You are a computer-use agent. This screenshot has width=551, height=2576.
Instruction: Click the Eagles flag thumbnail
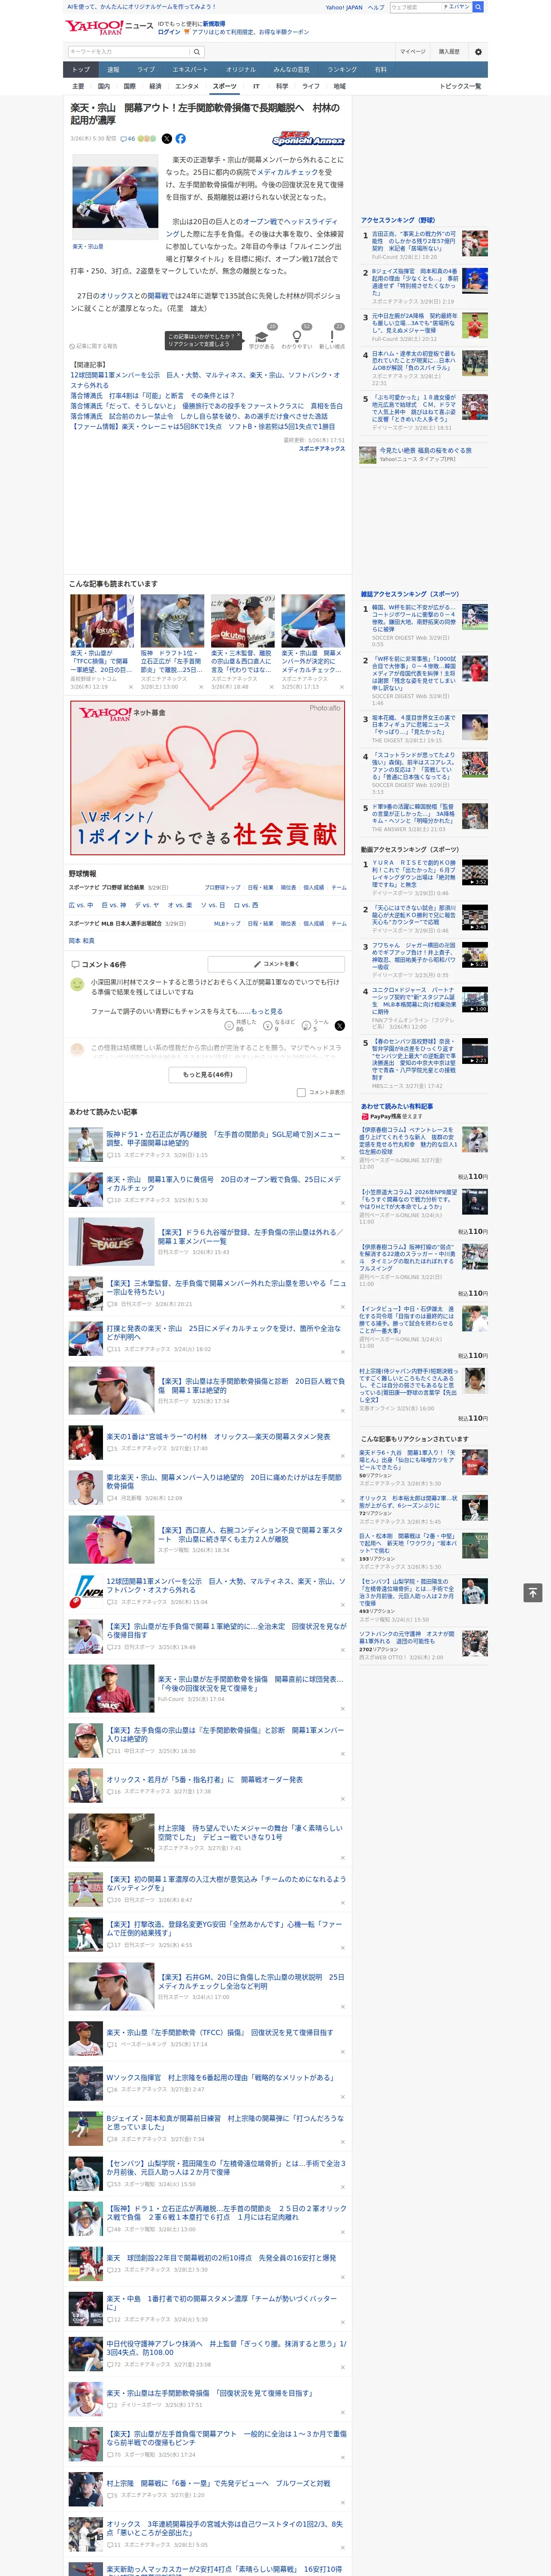(x=111, y=1241)
